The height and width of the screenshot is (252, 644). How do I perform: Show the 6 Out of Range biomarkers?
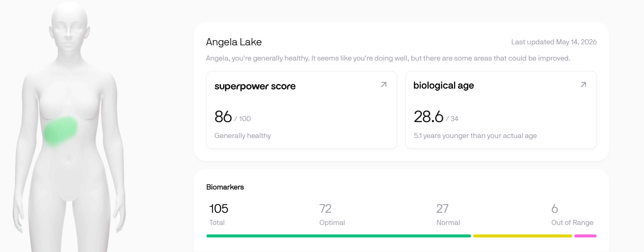[x=572, y=214]
